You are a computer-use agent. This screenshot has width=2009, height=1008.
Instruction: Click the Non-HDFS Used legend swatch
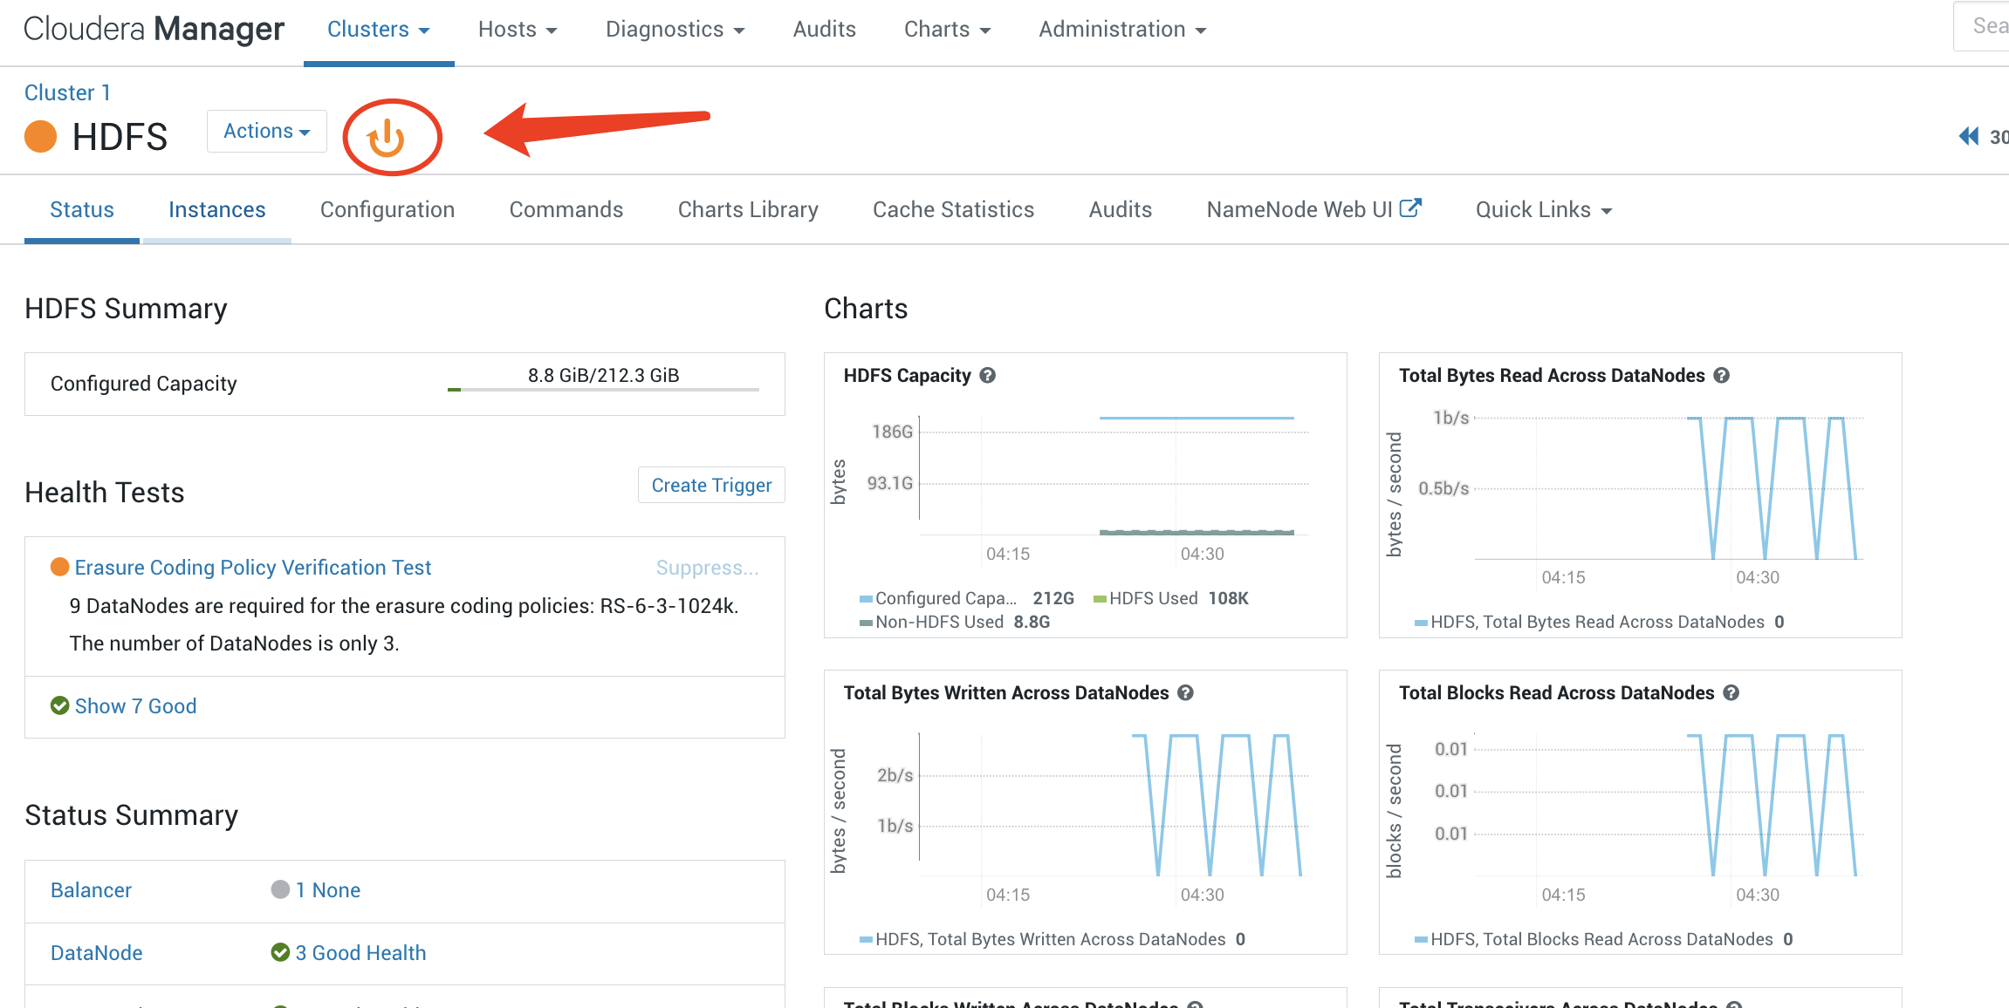coord(866,622)
